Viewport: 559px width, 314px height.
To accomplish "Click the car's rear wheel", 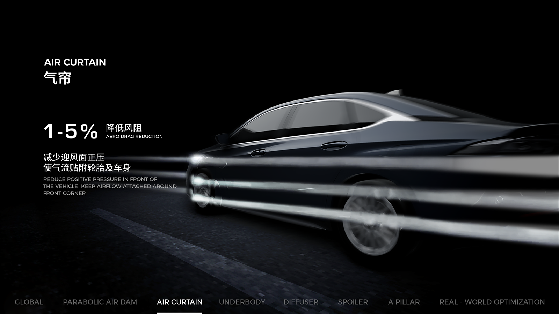I will (x=371, y=223).
